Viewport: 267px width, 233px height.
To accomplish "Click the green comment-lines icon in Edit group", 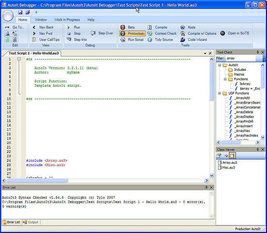I will [7, 40].
